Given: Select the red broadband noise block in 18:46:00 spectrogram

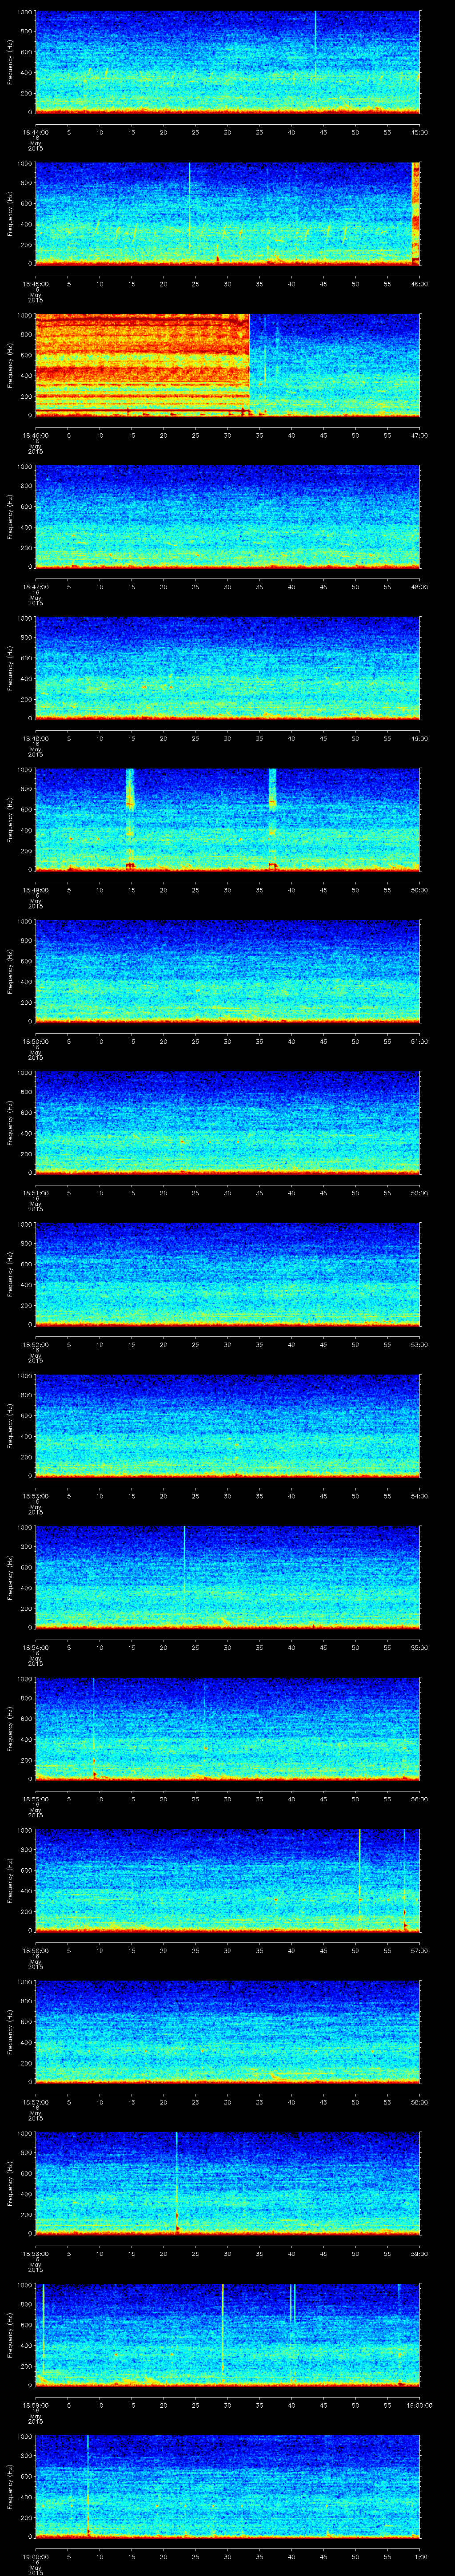Looking at the screenshot, I should point(142,364).
